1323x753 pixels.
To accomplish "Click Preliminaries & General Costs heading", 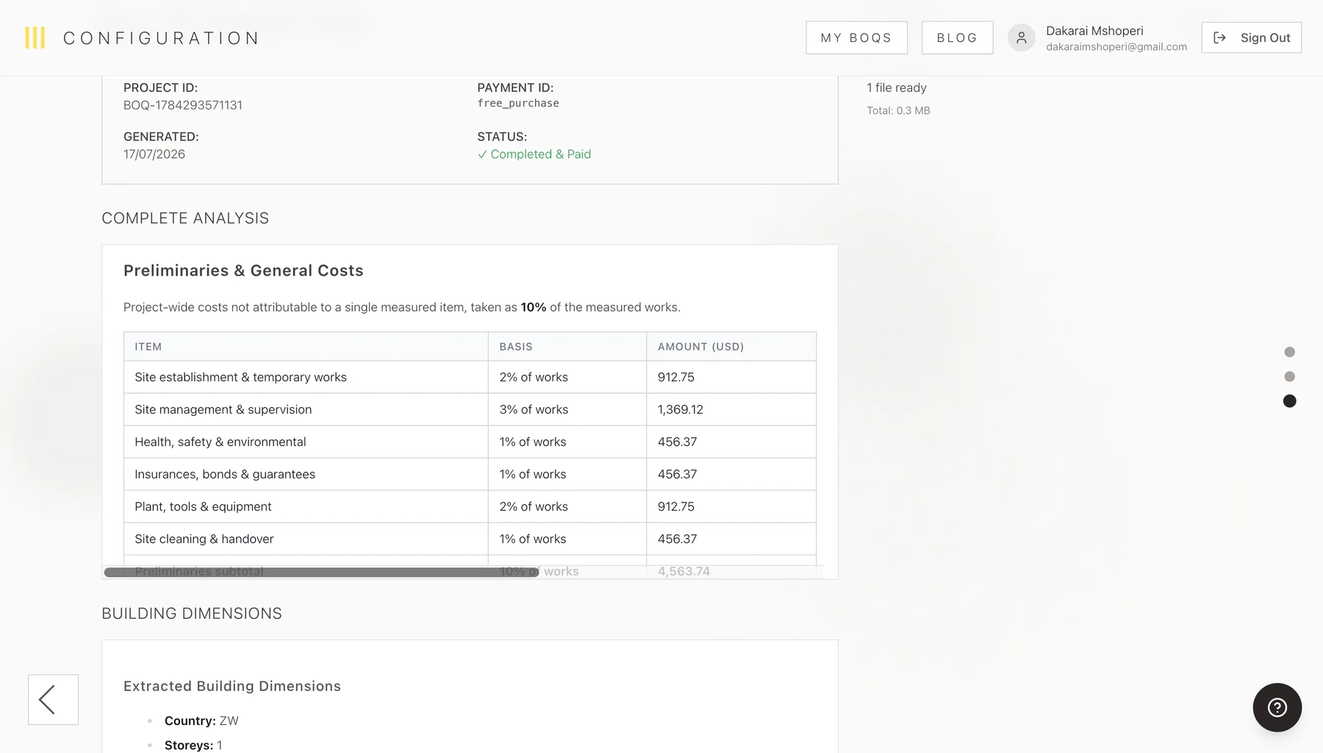I will pyautogui.click(x=243, y=270).
